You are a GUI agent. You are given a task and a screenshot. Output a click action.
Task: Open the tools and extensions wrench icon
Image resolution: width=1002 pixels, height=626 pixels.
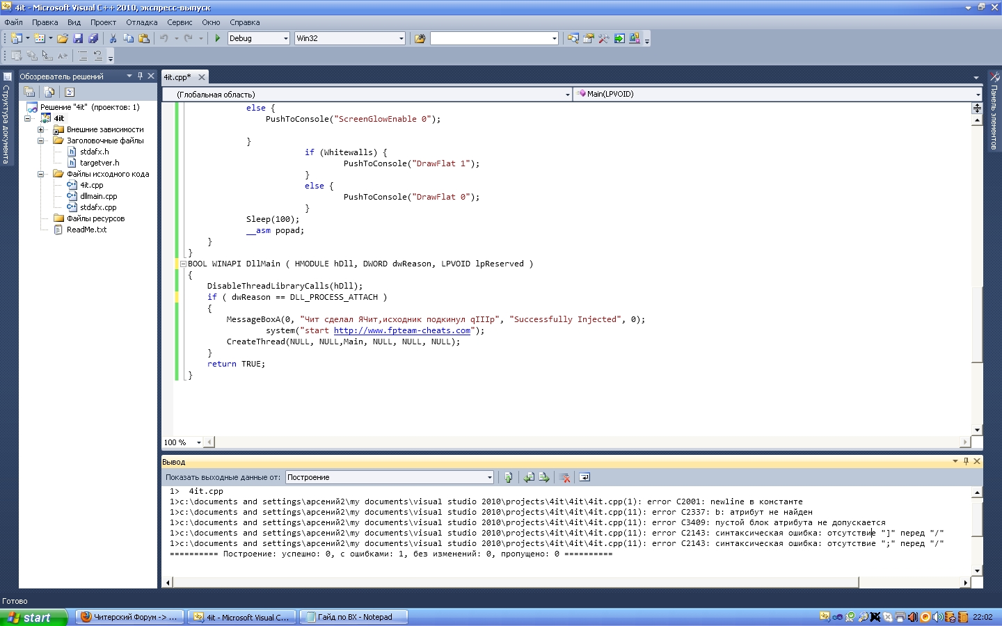click(x=603, y=38)
